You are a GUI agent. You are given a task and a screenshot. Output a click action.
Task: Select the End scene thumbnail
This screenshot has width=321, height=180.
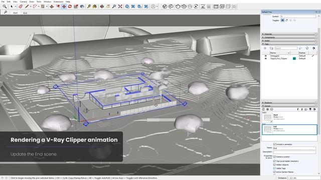pyautogui.click(x=267, y=129)
